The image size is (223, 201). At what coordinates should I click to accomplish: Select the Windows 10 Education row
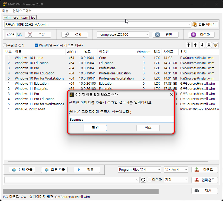click(112, 63)
